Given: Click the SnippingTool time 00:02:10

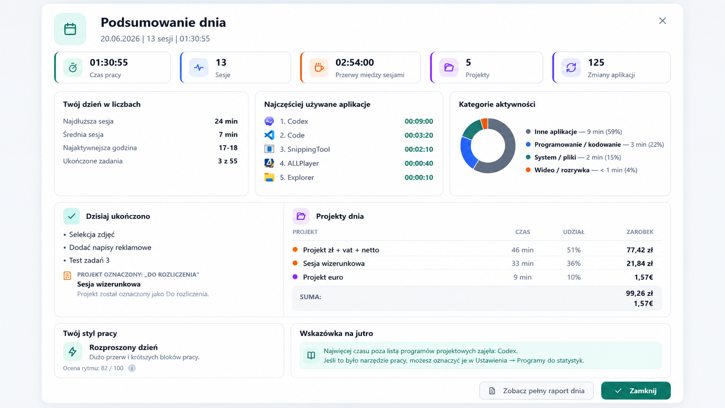Looking at the screenshot, I should [419, 149].
